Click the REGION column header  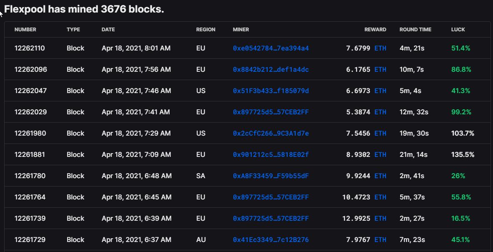pyautogui.click(x=205, y=30)
